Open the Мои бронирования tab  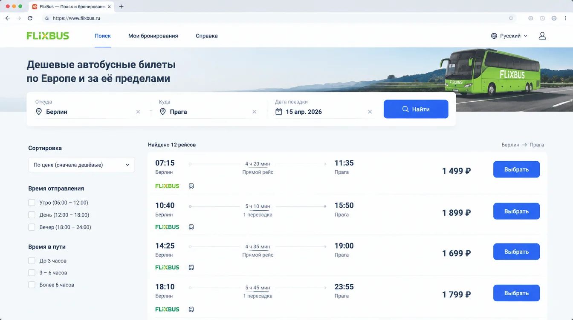(x=153, y=36)
